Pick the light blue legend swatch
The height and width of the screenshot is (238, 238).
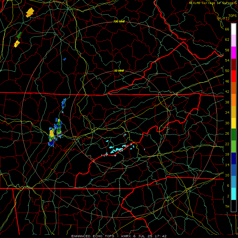point(234,182)
